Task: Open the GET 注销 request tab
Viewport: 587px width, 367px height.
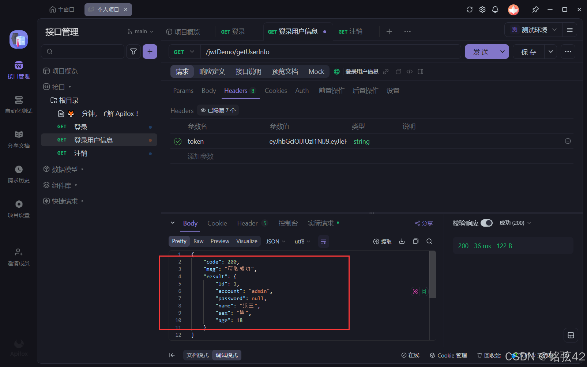Action: [x=350, y=31]
